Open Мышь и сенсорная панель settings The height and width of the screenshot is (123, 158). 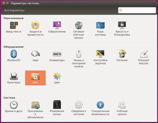tap(79, 58)
